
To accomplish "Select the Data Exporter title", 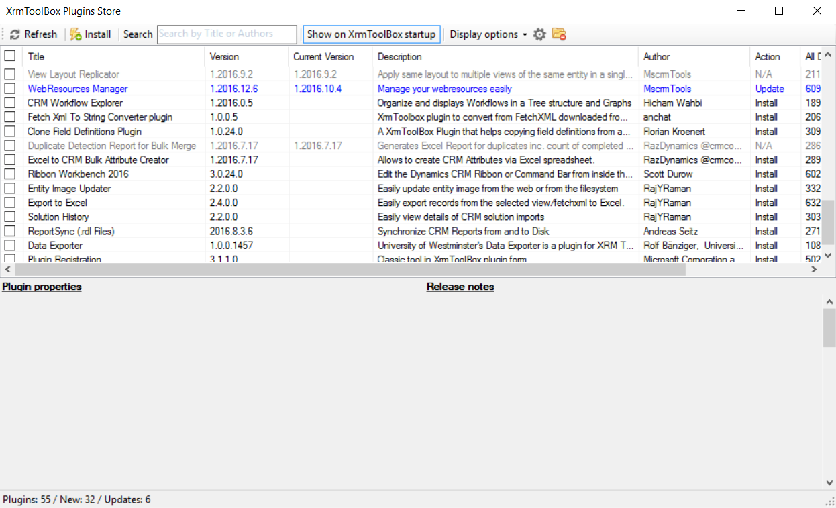I will pos(56,246).
